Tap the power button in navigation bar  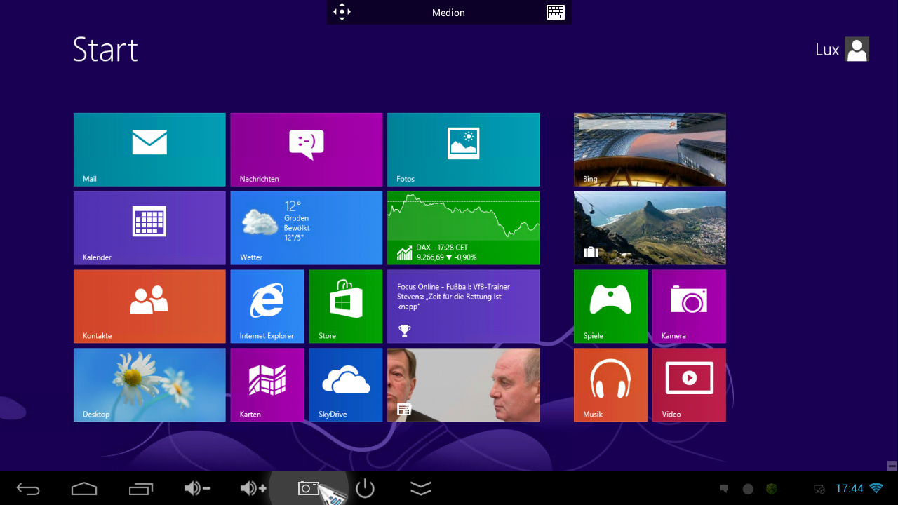point(365,488)
